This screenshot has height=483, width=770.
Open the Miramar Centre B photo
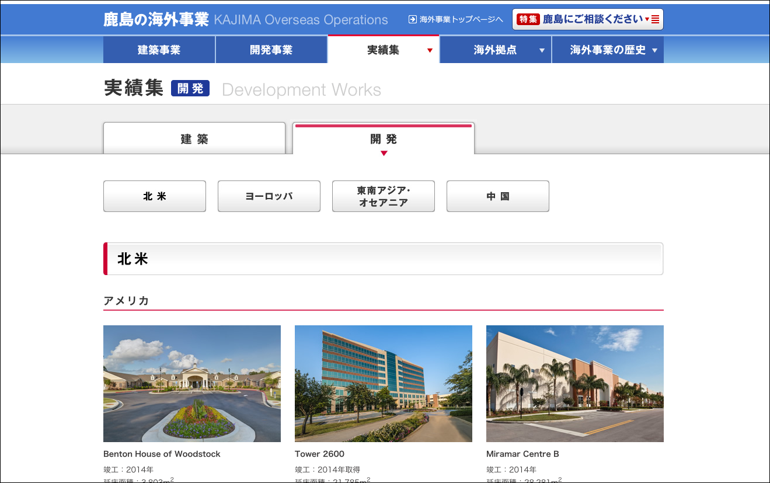point(575,384)
